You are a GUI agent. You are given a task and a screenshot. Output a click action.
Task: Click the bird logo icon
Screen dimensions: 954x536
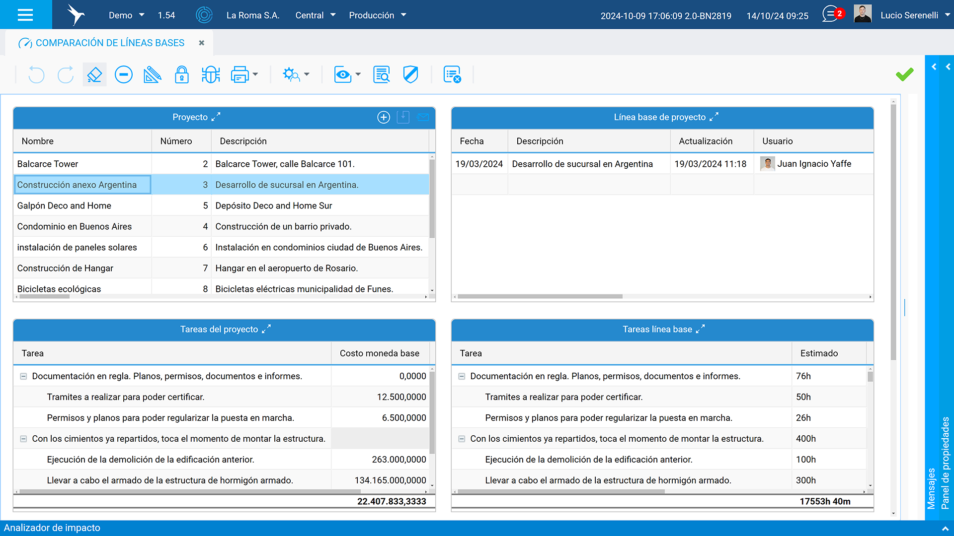tap(76, 15)
